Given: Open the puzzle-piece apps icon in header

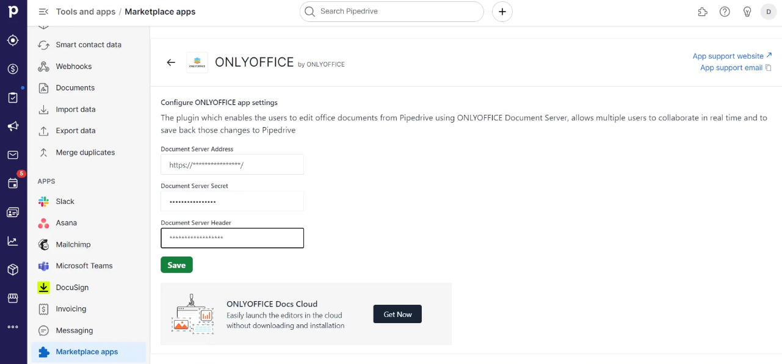Looking at the screenshot, I should click(x=703, y=12).
